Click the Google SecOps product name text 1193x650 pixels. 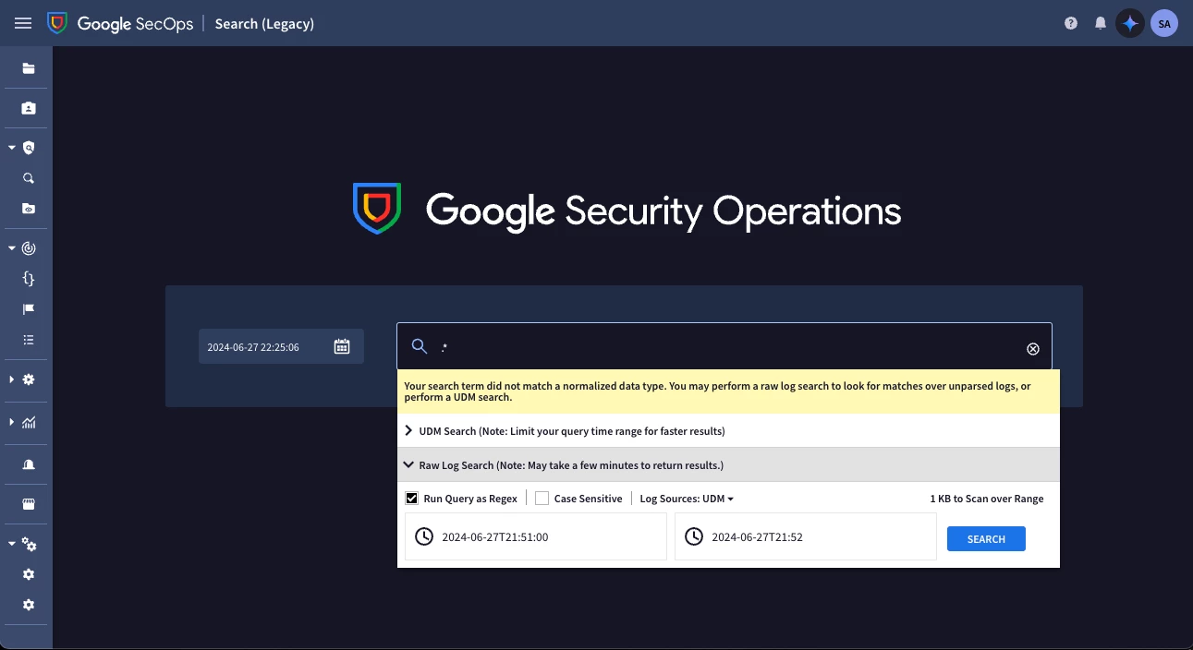pyautogui.click(x=135, y=24)
